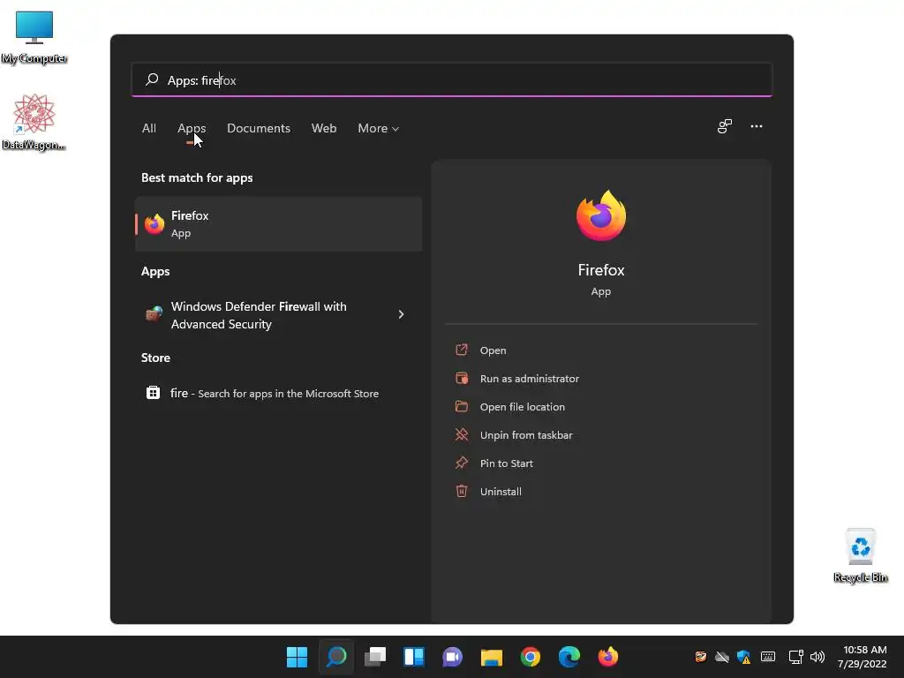Click the Windows Start button on taskbar

[297, 657]
